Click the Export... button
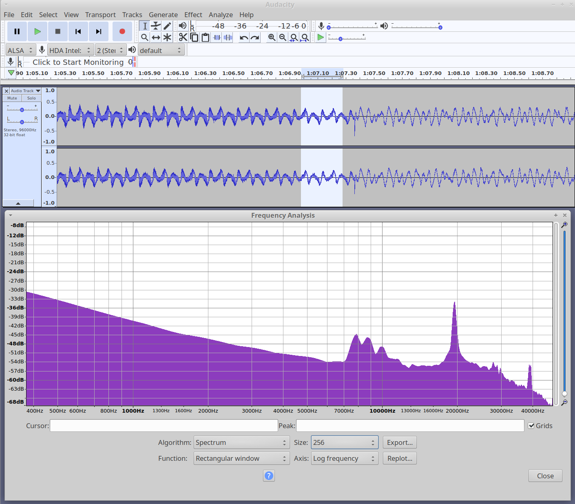 pos(400,442)
